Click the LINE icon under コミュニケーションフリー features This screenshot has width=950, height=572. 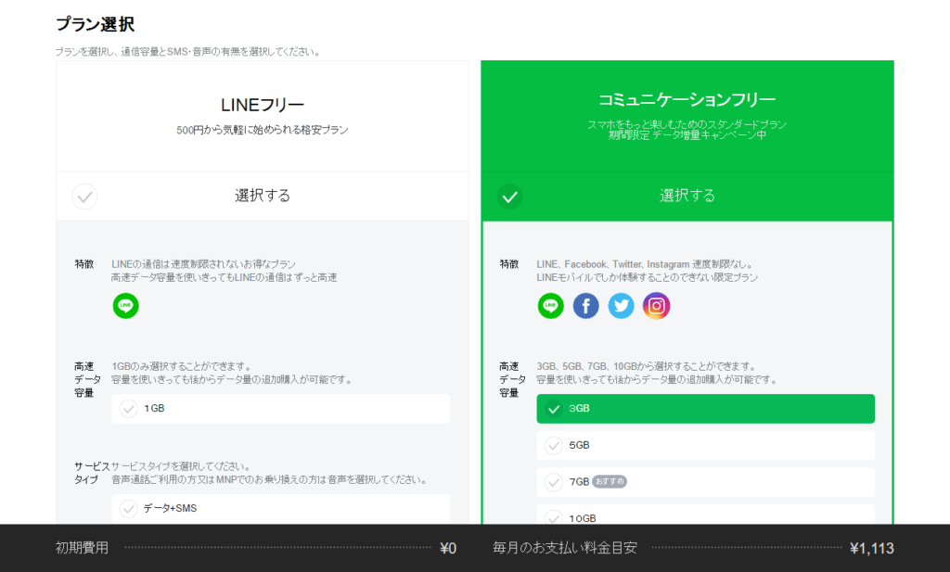[x=551, y=306]
